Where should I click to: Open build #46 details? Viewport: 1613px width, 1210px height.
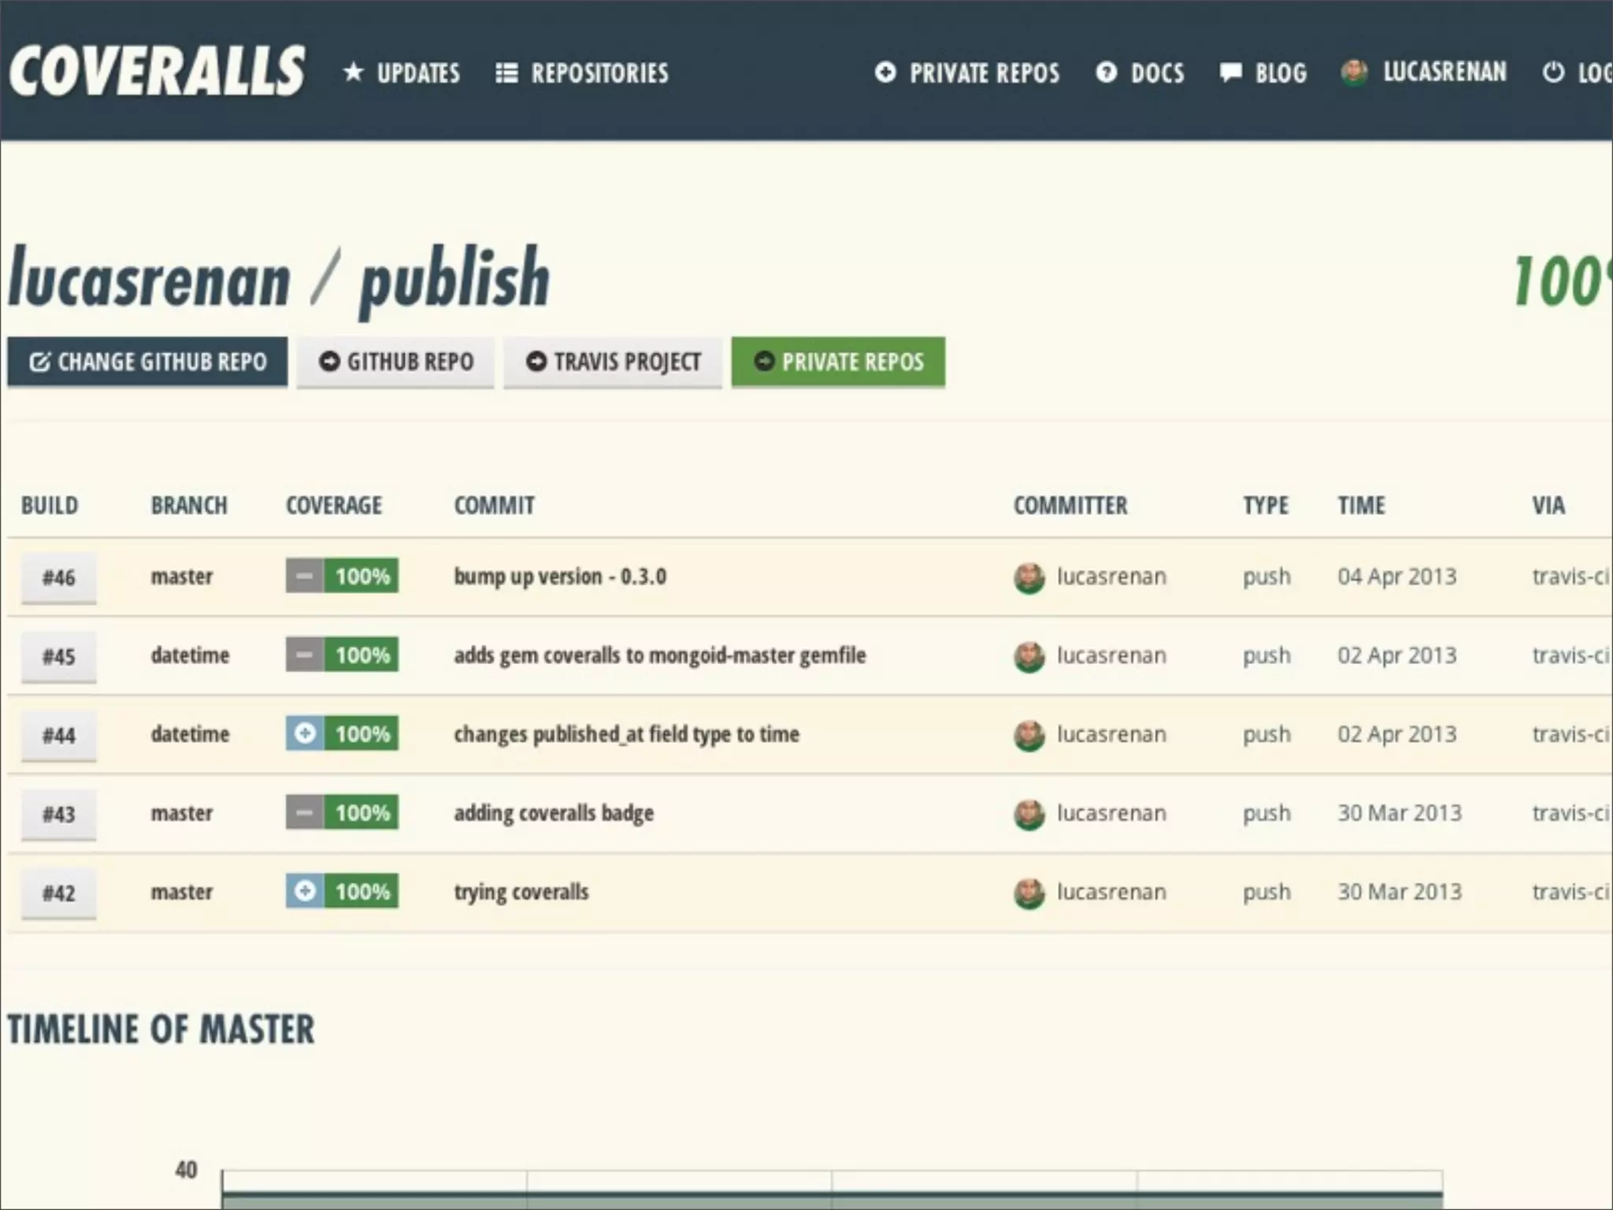pos(58,577)
